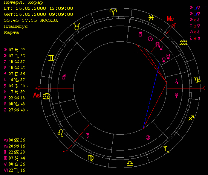This screenshot has width=208, height=175.
Task: Click the Aries sign glyph on zodiac ring
Action: click(113, 12)
